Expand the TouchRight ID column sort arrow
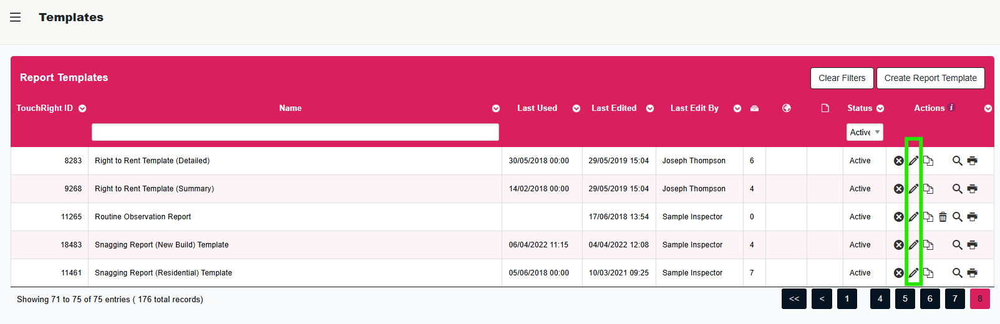The width and height of the screenshot is (1000, 324). pos(82,108)
